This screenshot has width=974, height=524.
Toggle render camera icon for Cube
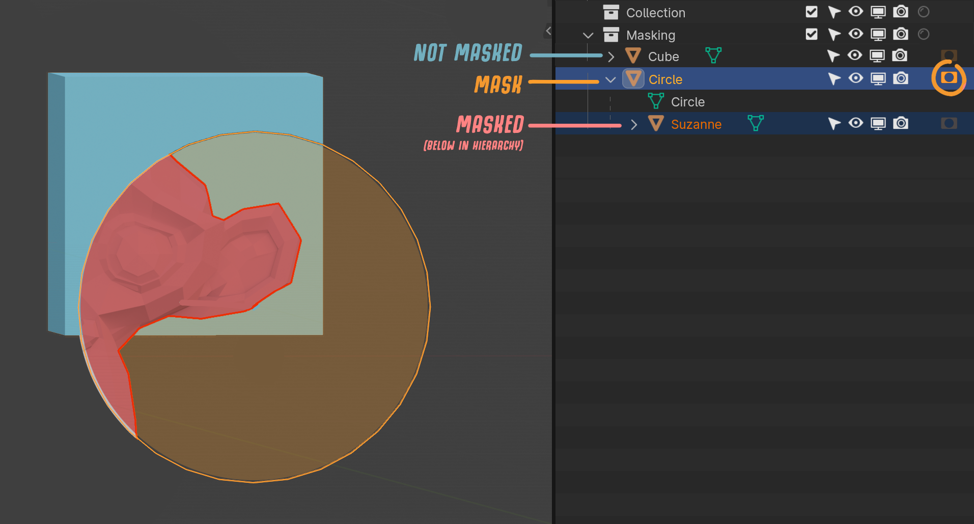pyautogui.click(x=900, y=55)
